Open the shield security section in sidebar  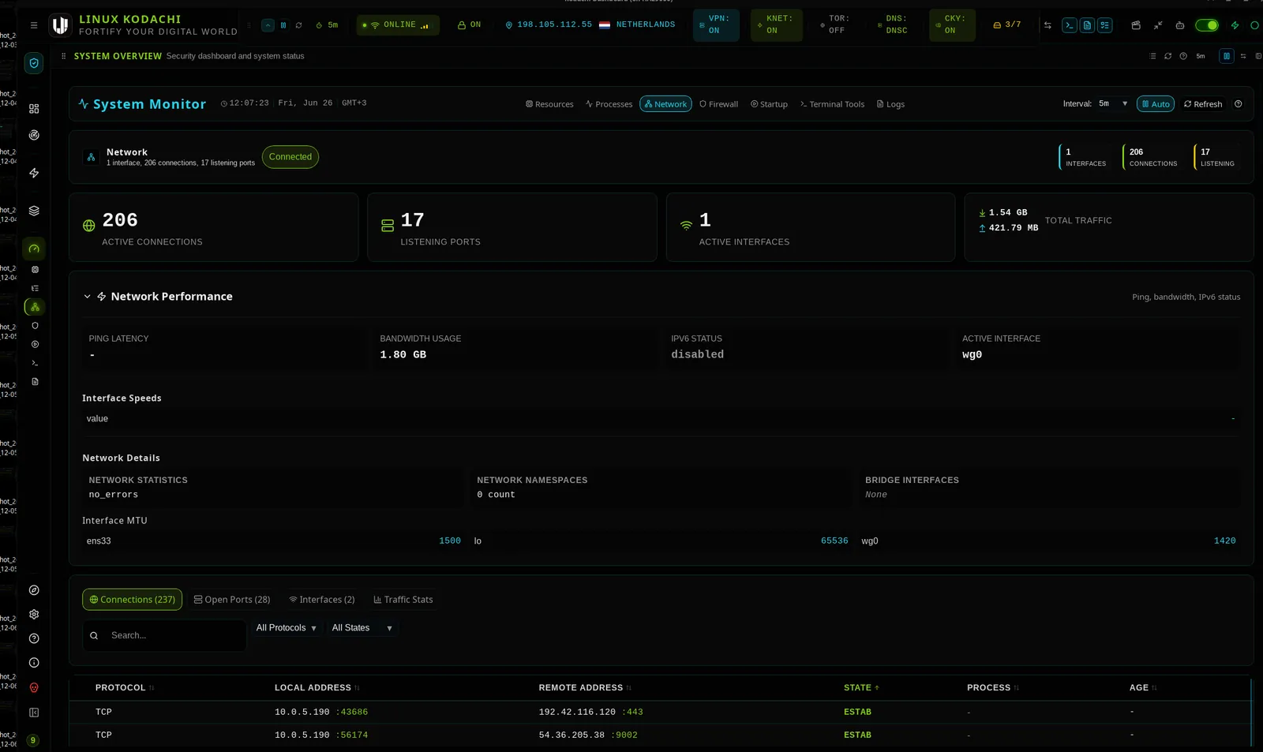34,63
